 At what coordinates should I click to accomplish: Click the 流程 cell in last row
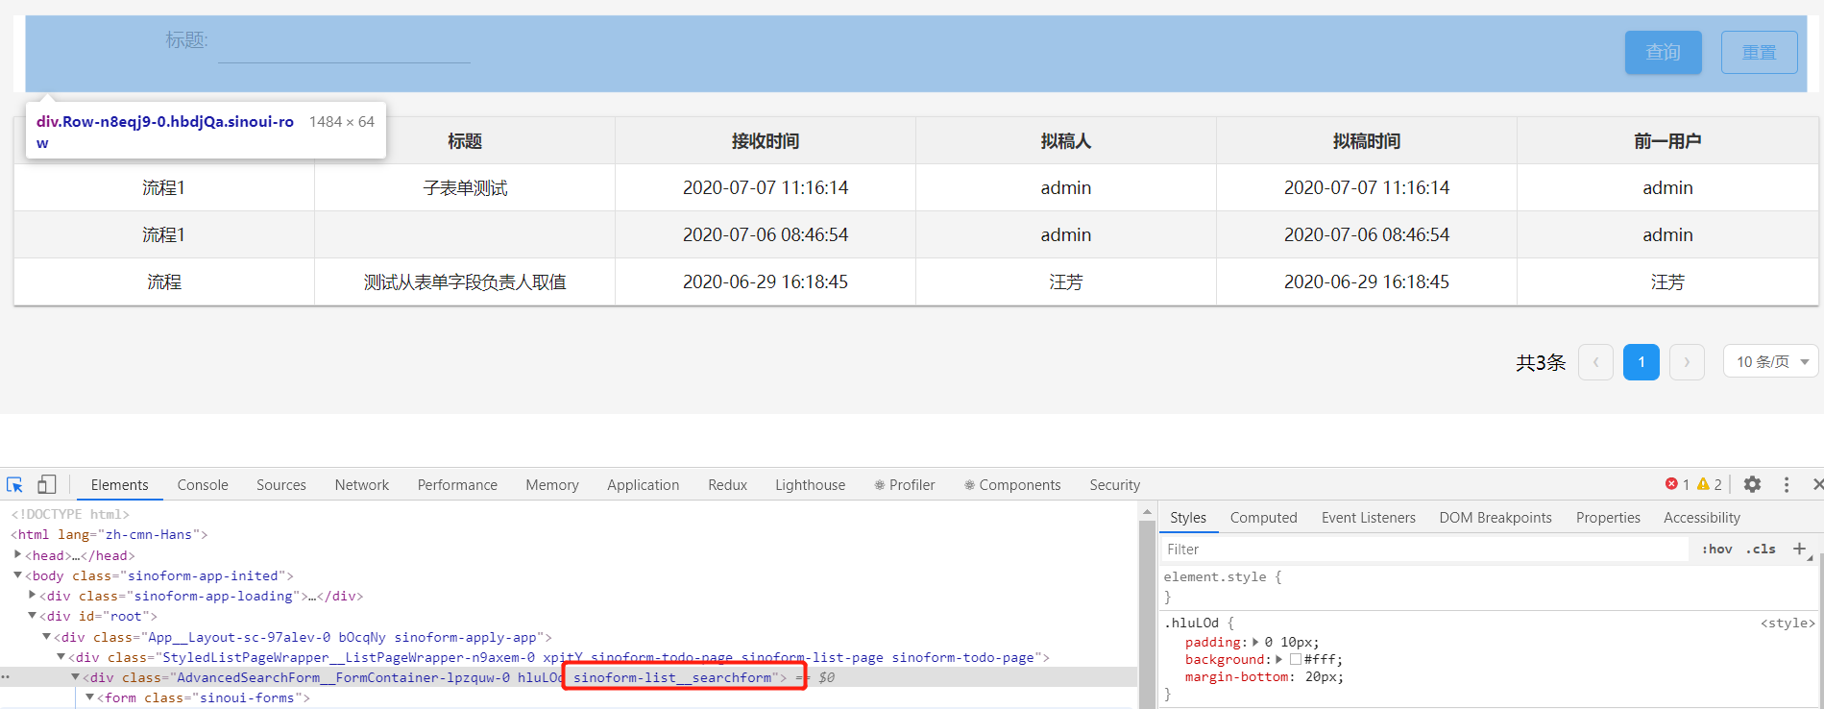[164, 282]
